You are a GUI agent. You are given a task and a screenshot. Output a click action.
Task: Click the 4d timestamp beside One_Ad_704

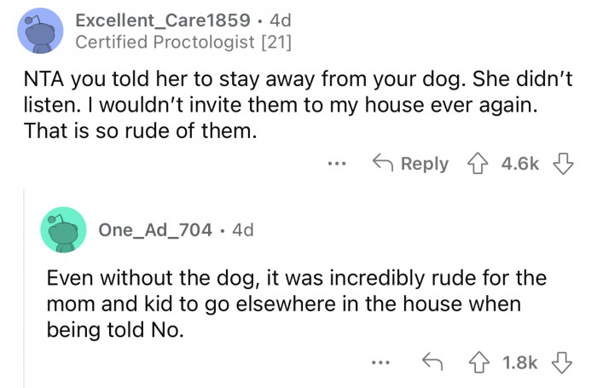tap(242, 229)
